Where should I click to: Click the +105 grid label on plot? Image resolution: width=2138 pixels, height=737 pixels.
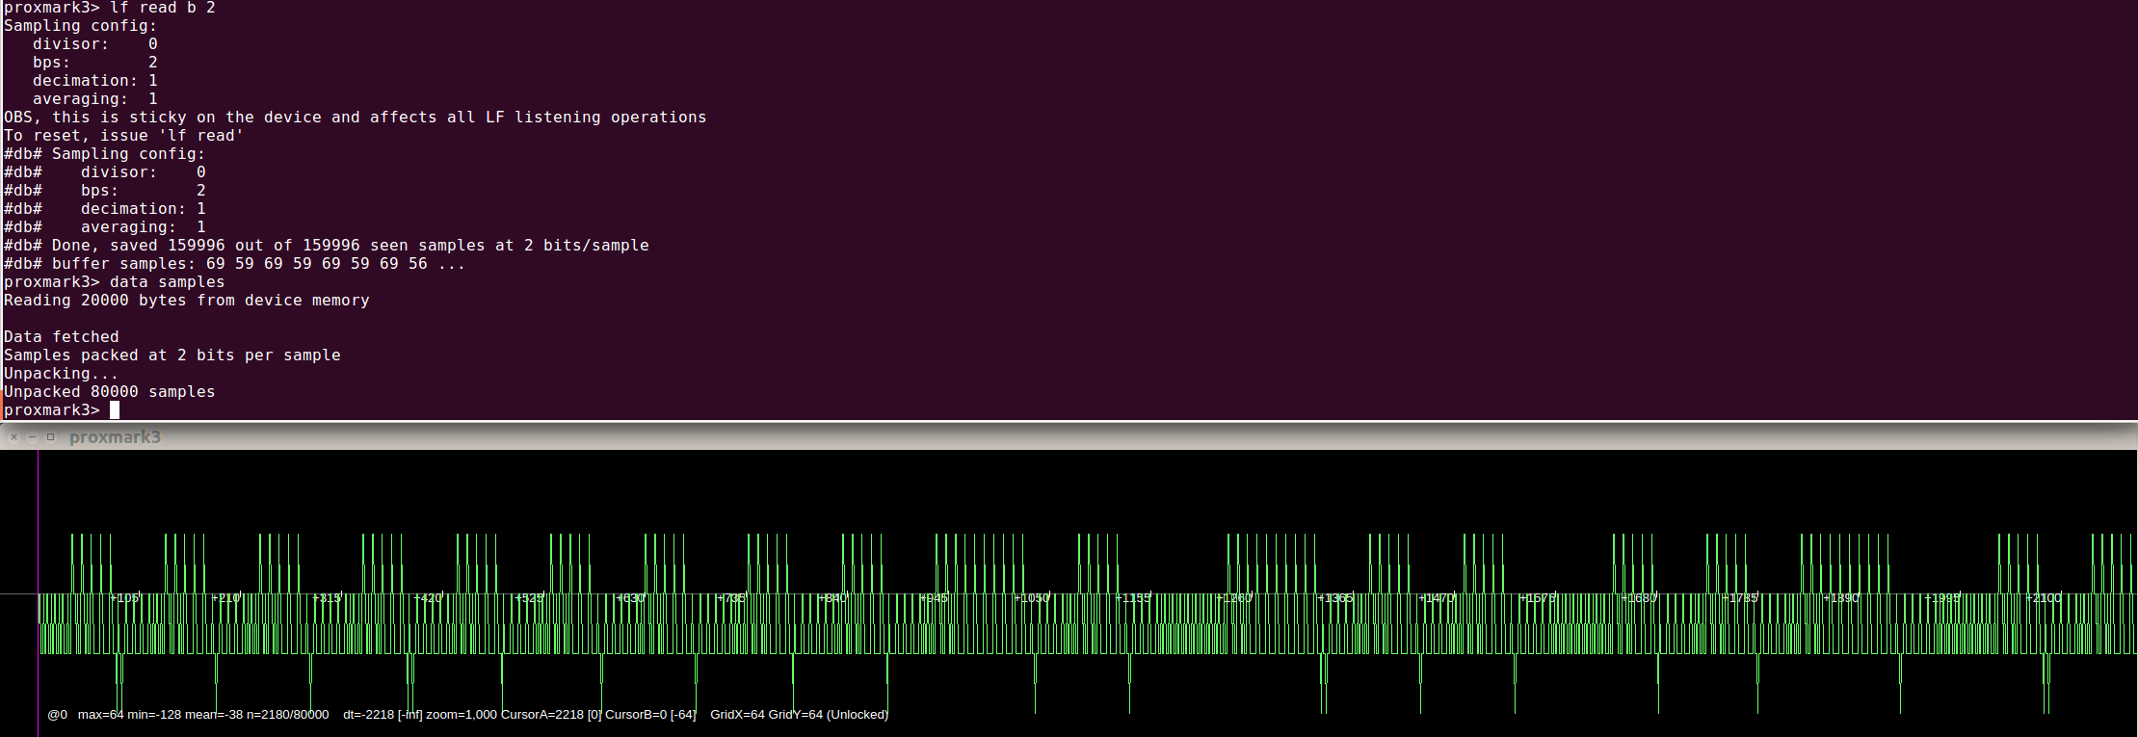pyautogui.click(x=125, y=598)
